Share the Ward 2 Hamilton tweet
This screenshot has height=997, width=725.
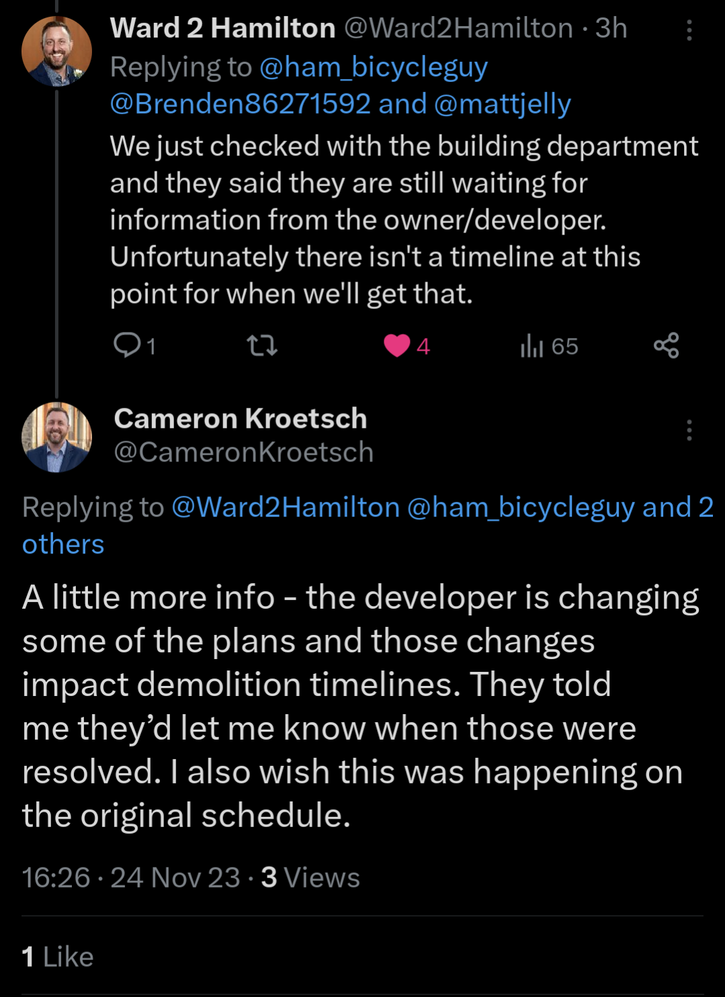[x=666, y=345]
